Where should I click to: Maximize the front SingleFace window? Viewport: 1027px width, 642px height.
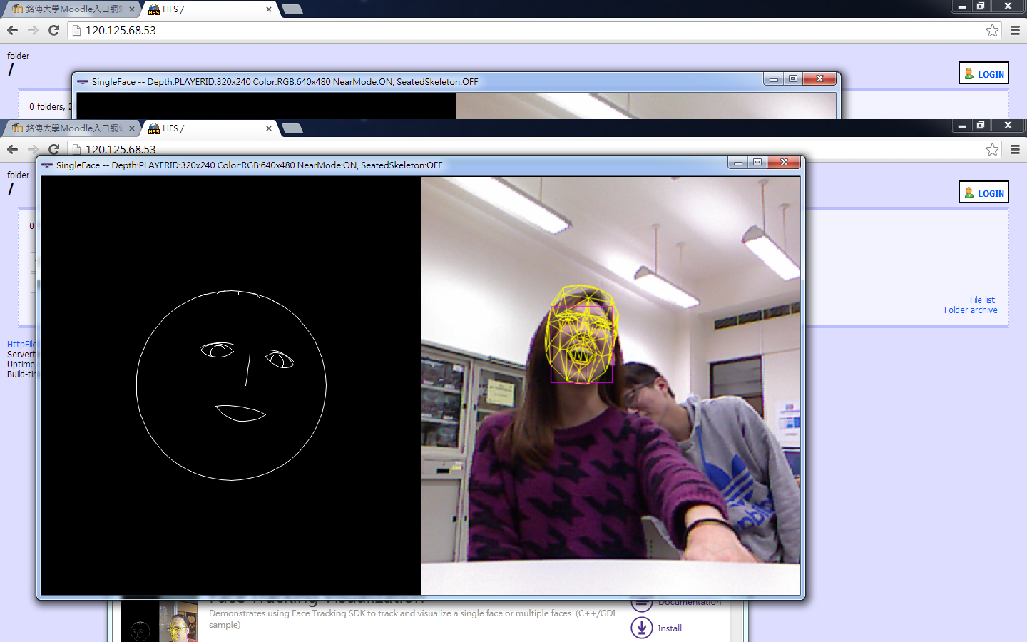click(757, 163)
